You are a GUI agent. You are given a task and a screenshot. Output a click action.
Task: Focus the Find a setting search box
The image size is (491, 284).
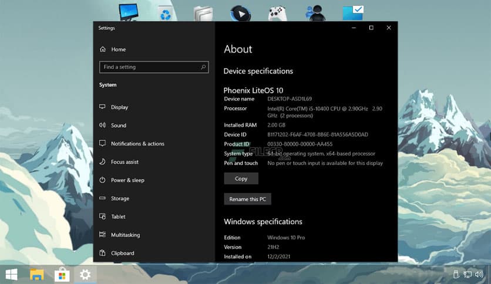154,67
